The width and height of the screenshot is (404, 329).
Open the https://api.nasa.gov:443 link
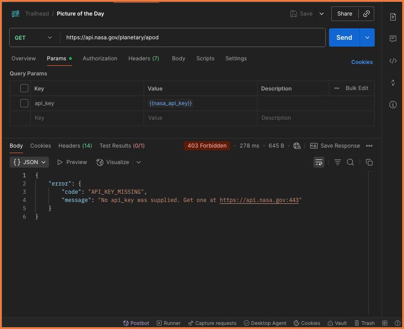coord(259,200)
